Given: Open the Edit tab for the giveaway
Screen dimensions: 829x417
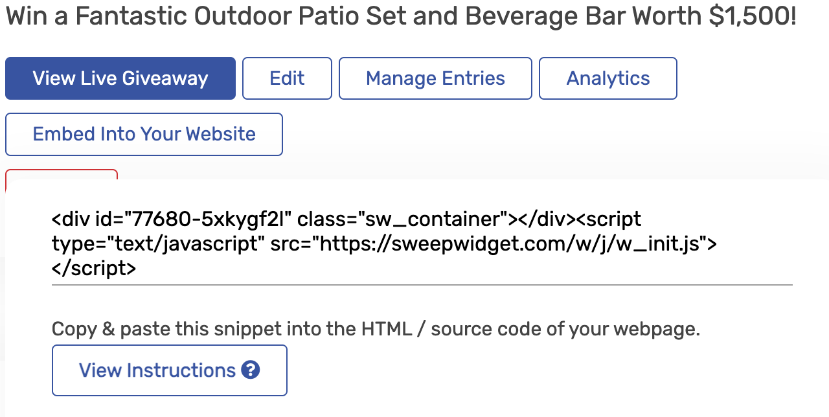Looking at the screenshot, I should pos(287,78).
